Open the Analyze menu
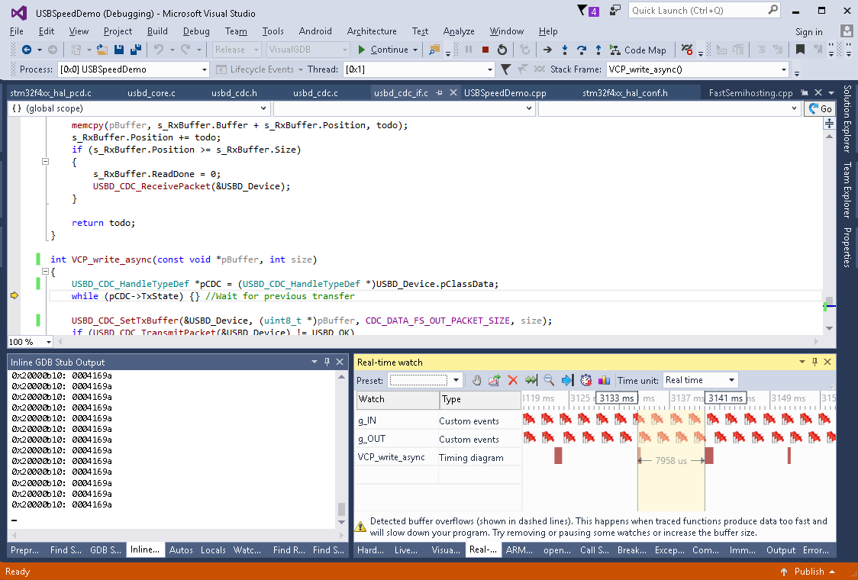Image resolution: width=858 pixels, height=580 pixels. 459,31
